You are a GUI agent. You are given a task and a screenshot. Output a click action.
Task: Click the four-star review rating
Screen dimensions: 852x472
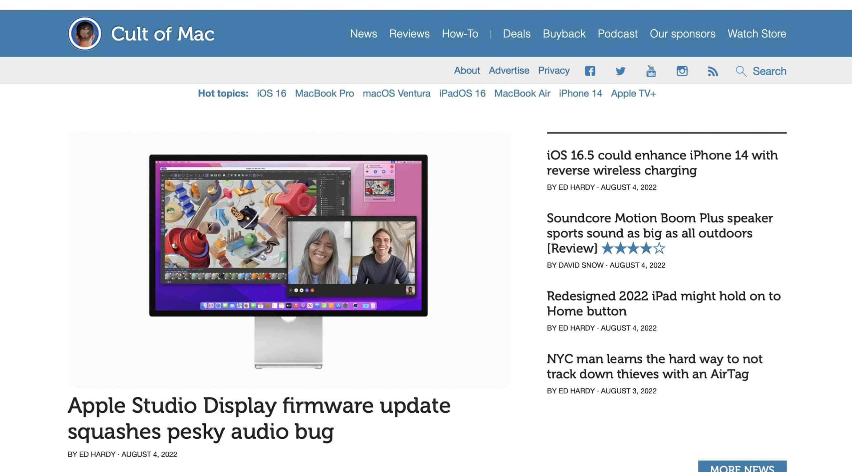coord(634,248)
